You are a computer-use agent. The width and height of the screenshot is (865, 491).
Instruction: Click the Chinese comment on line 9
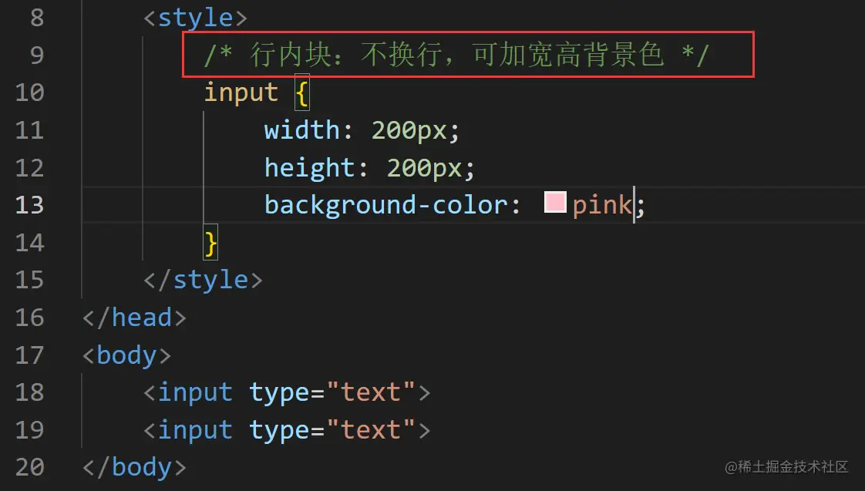pos(456,55)
